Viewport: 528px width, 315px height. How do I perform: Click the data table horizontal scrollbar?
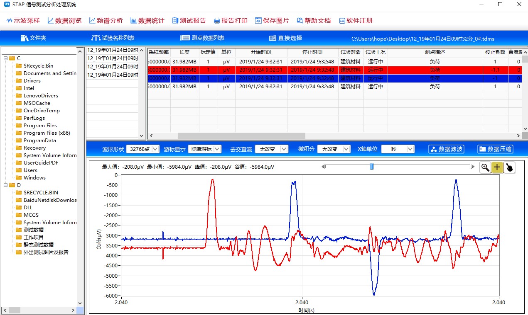pos(241,136)
